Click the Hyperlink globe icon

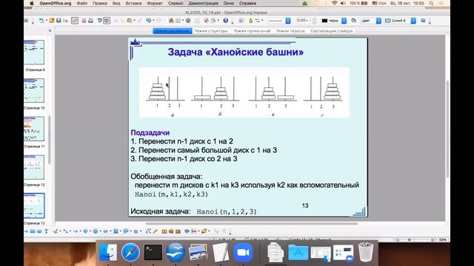[188, 21]
